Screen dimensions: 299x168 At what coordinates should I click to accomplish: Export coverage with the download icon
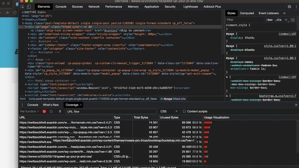60,112
